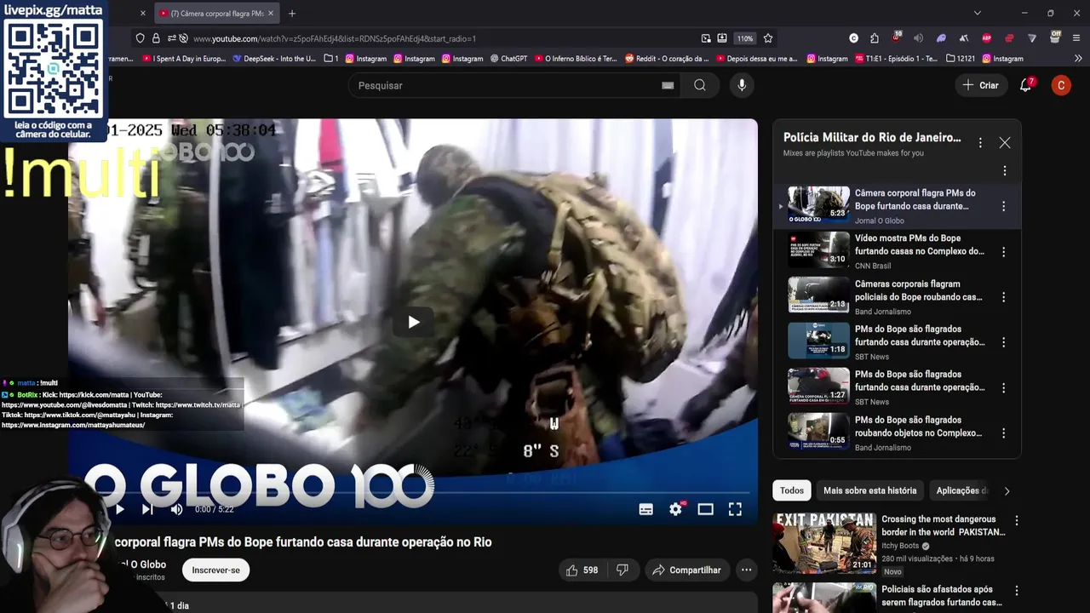Open mix playlist header options menu
This screenshot has height=613, width=1090.
click(980, 143)
